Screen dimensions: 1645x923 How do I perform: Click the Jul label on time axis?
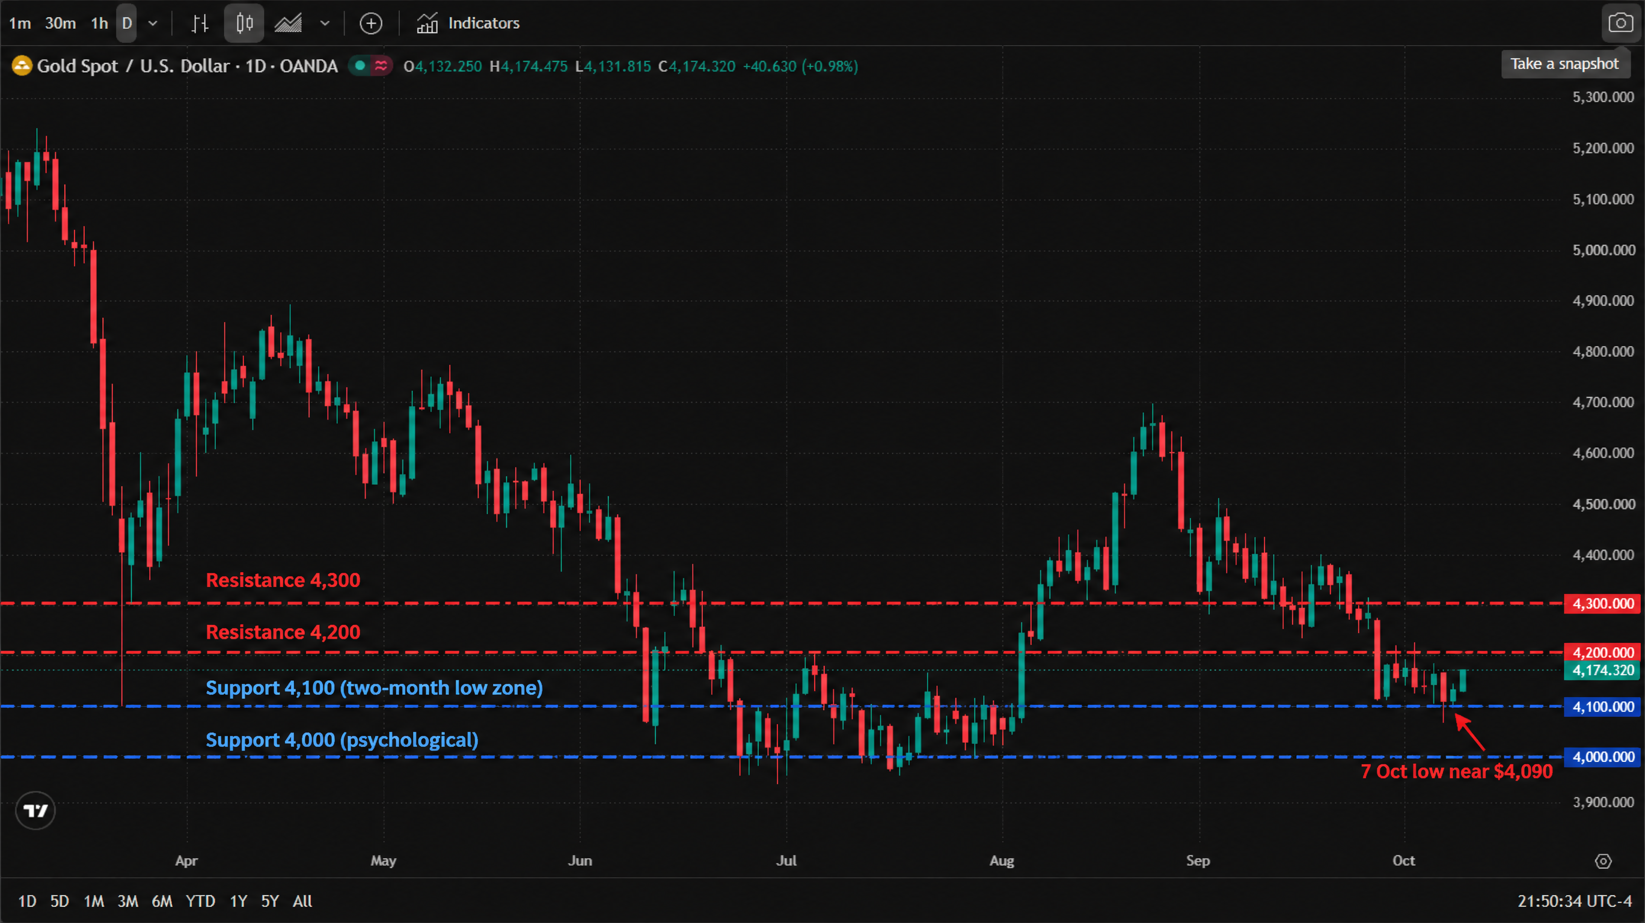click(x=786, y=861)
